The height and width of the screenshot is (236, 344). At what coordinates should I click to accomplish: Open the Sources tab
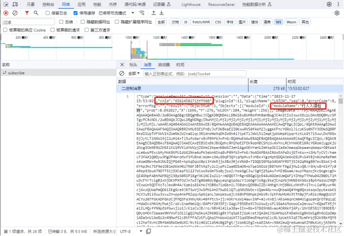tap(135, 4)
